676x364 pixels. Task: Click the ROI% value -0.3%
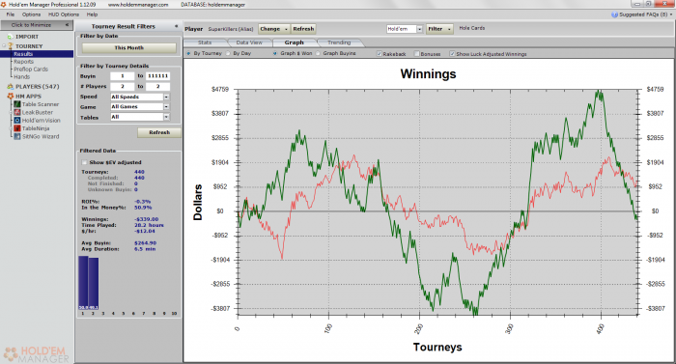pyautogui.click(x=142, y=202)
